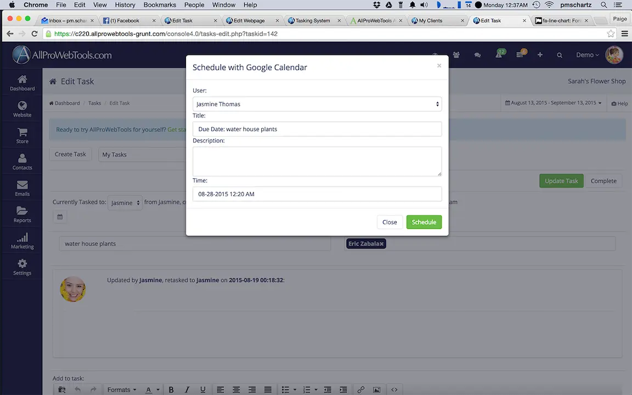Click the Update Task button
Image resolution: width=632 pixels, height=395 pixels.
tap(561, 181)
